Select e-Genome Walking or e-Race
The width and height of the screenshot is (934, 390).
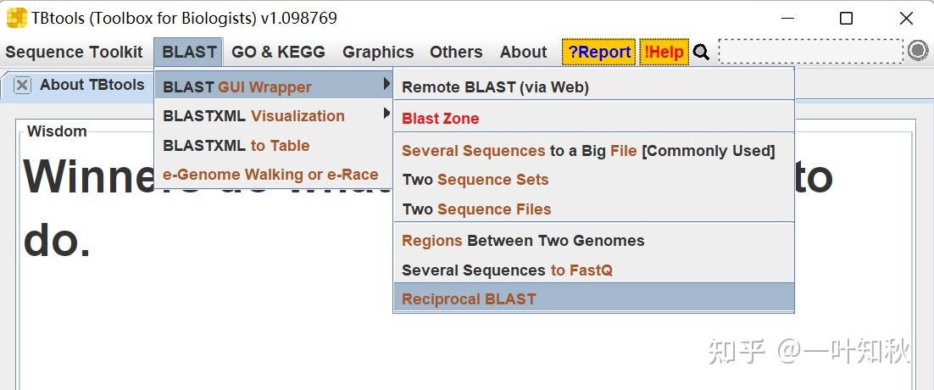coord(270,175)
